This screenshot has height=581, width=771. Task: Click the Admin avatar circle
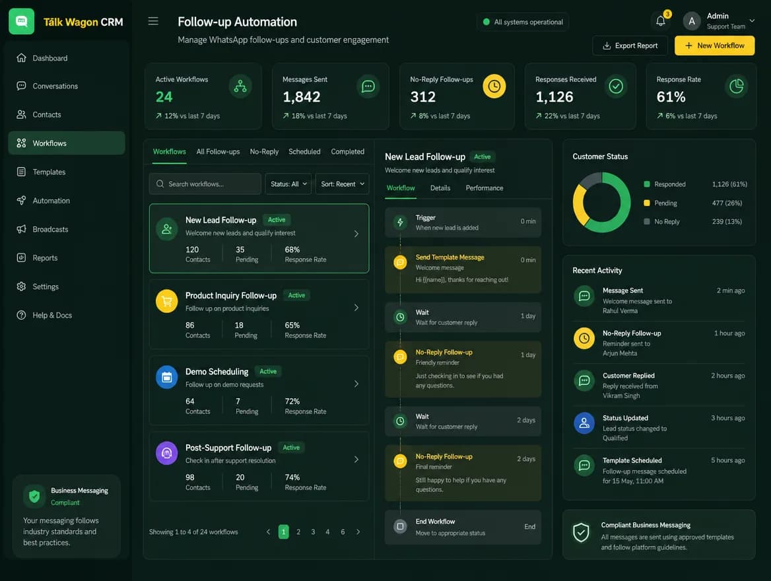[x=691, y=21]
